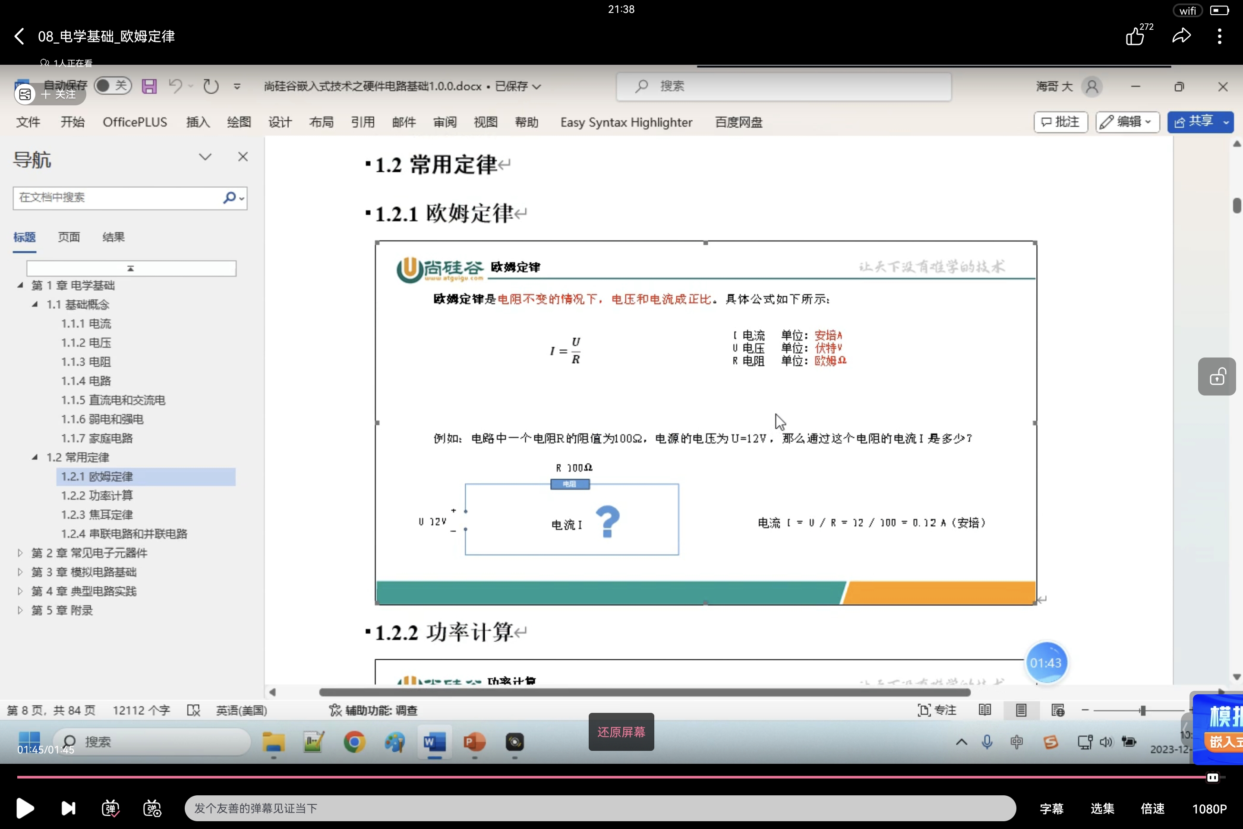Expand 第 2 章 常见电子元器件
This screenshot has width=1243, height=829.
[x=20, y=553]
